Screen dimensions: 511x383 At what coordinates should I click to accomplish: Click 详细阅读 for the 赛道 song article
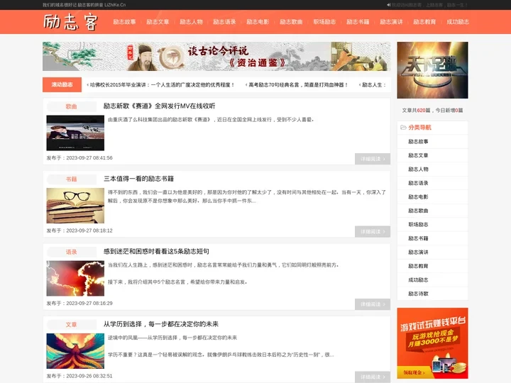click(373, 159)
